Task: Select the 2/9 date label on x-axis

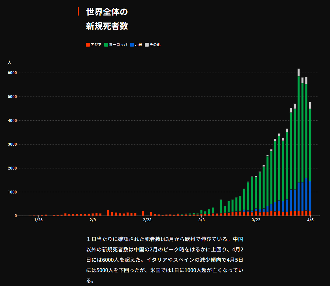Action: coord(93,220)
